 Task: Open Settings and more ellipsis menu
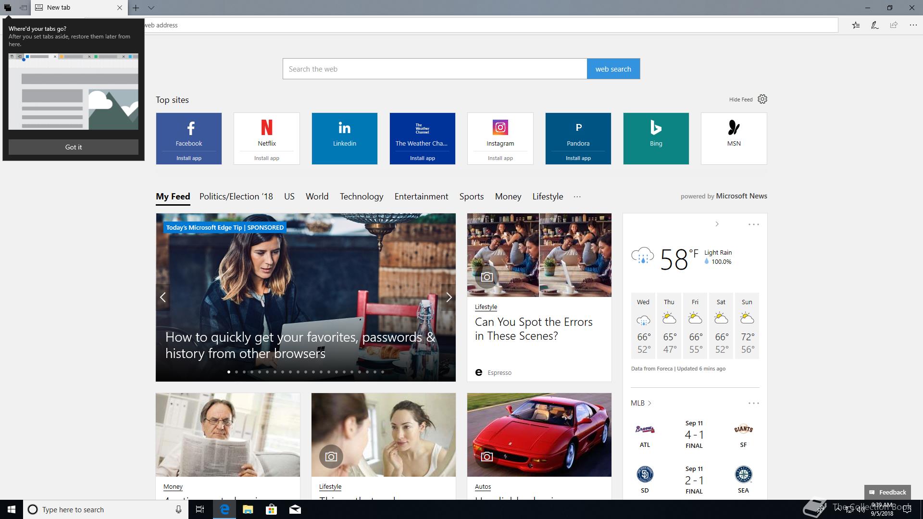pos(913,25)
